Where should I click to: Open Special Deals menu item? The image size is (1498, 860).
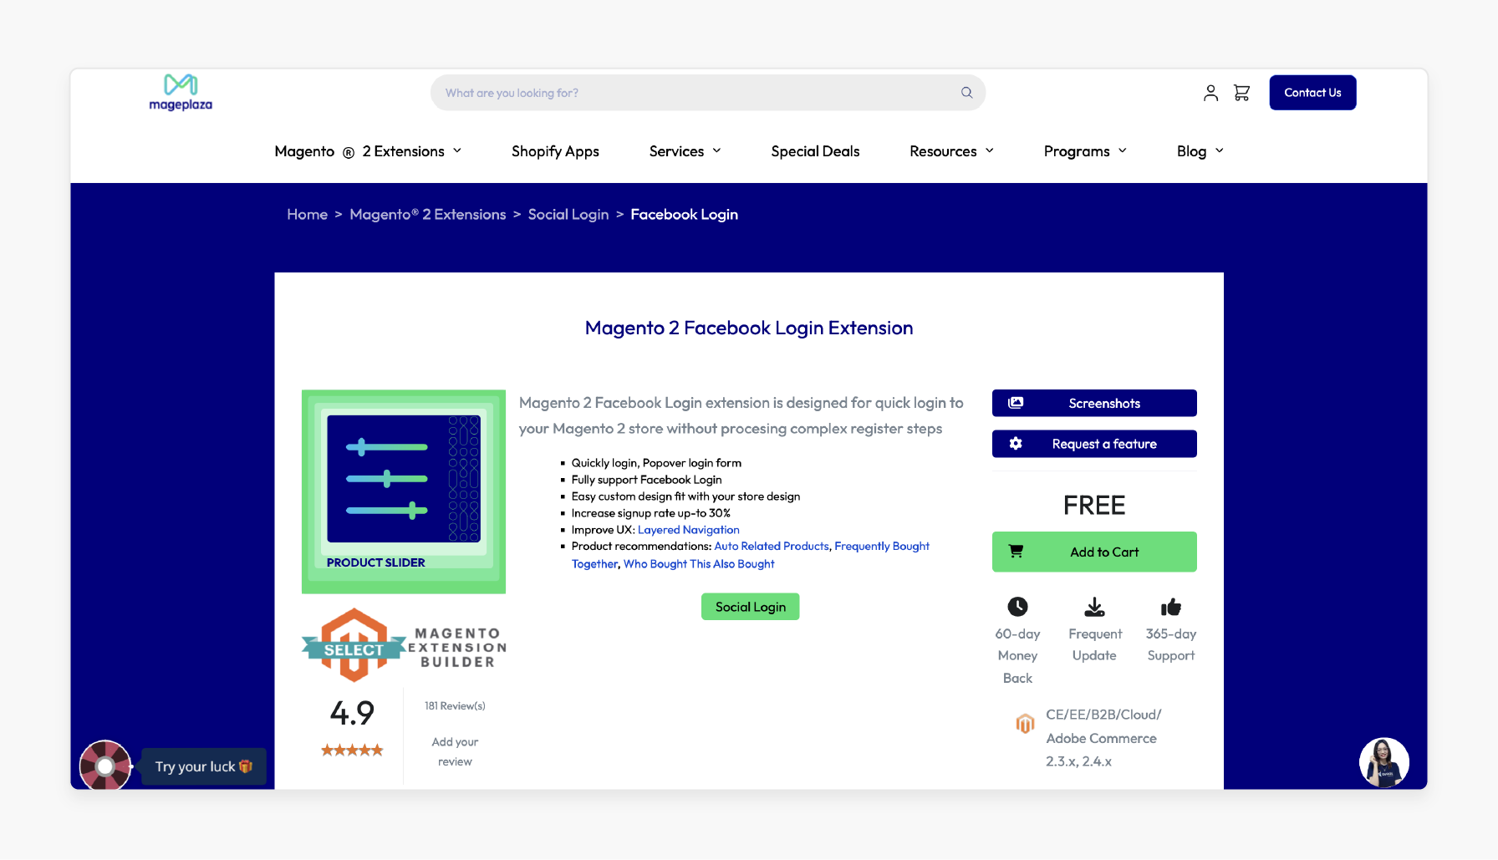[815, 151]
